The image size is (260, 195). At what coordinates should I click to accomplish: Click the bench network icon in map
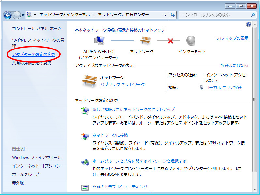[x=145, y=41]
